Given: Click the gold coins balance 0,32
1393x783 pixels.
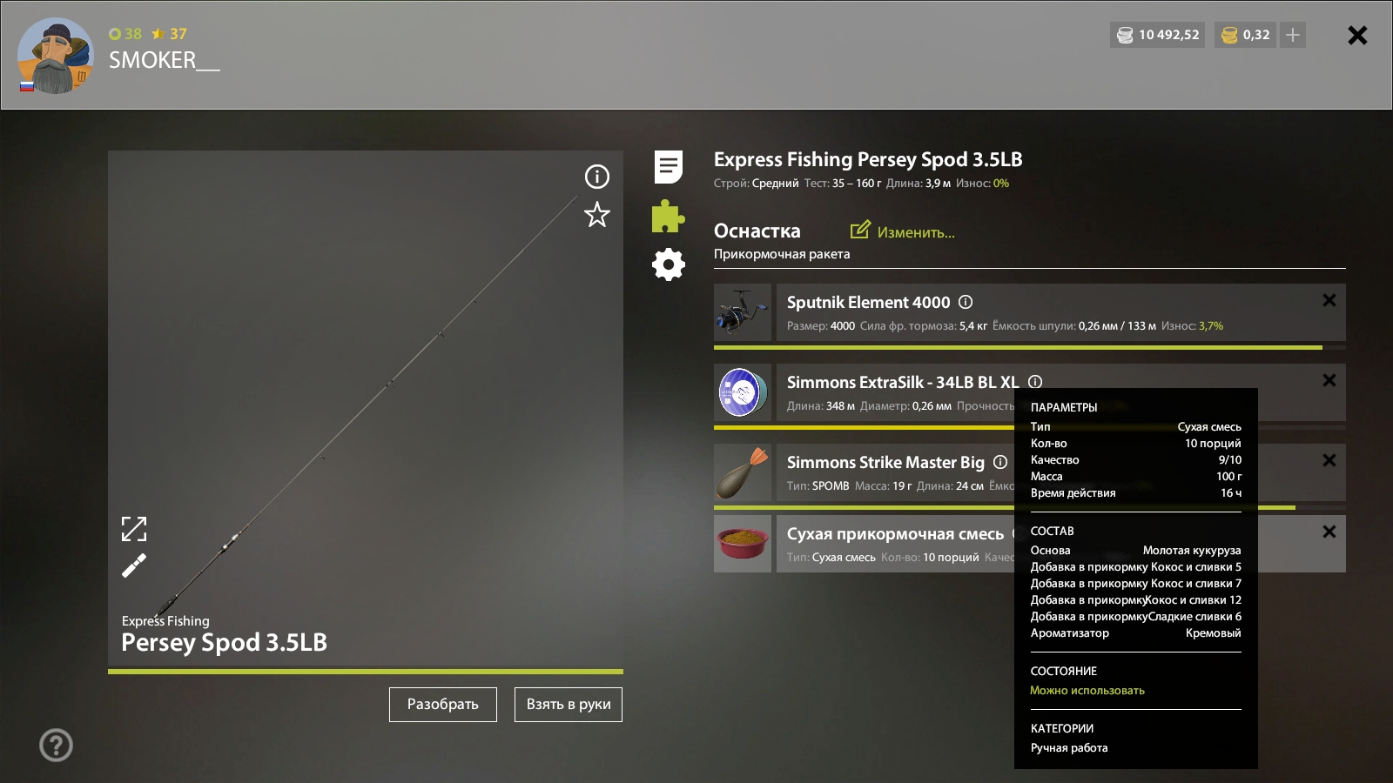Looking at the screenshot, I should (x=1245, y=35).
